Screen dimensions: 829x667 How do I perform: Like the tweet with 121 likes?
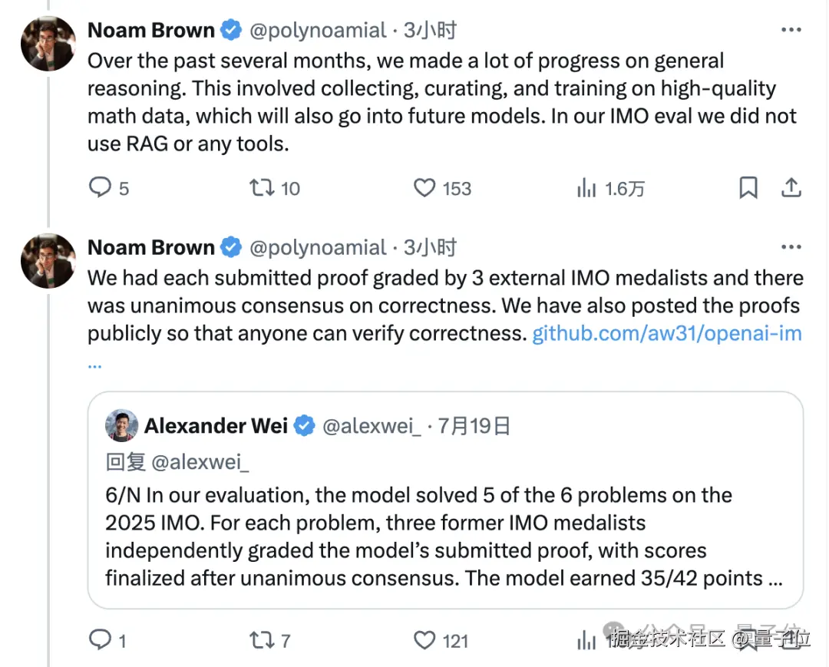[x=424, y=639]
